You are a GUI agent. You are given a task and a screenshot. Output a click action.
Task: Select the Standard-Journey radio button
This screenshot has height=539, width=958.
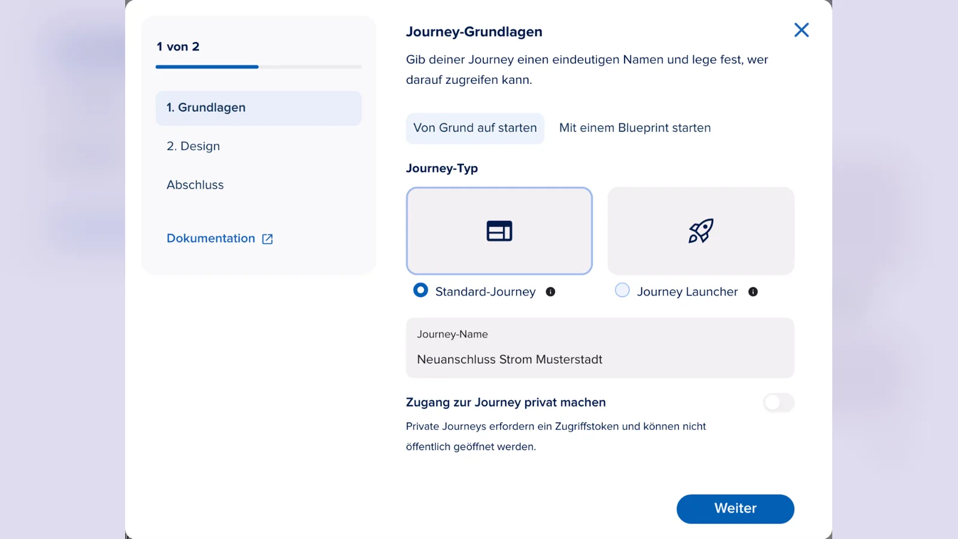[421, 290]
